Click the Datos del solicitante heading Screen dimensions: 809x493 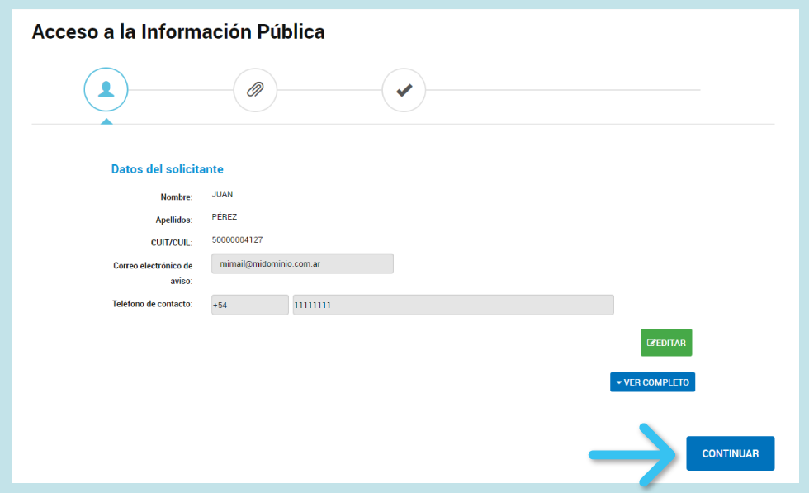tap(167, 168)
